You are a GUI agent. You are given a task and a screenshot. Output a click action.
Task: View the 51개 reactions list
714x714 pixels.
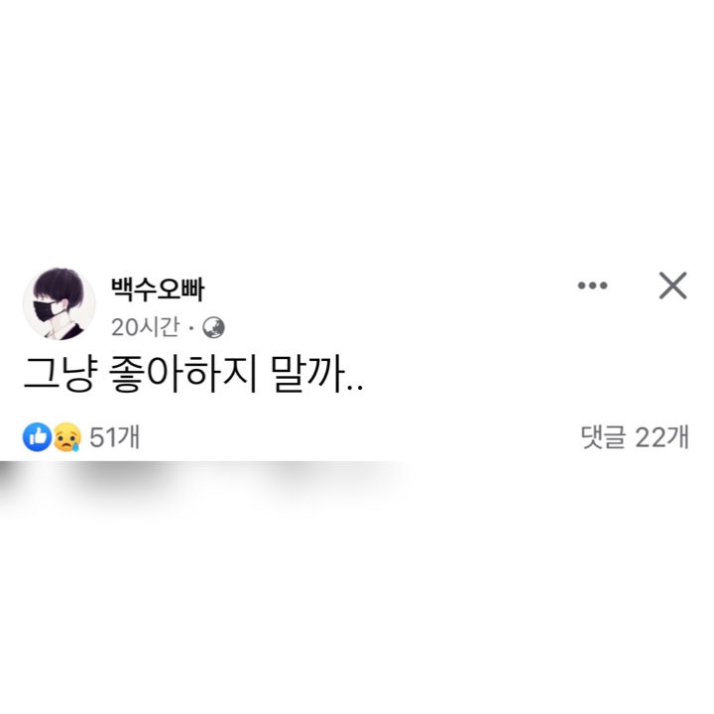coord(114,437)
